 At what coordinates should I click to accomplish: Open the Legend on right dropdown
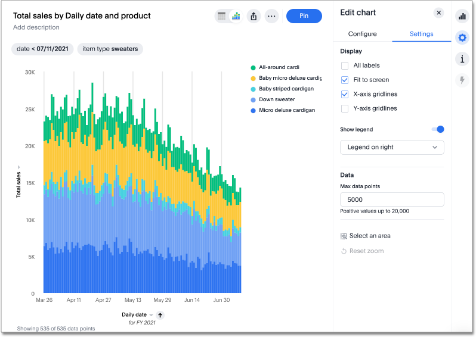391,147
